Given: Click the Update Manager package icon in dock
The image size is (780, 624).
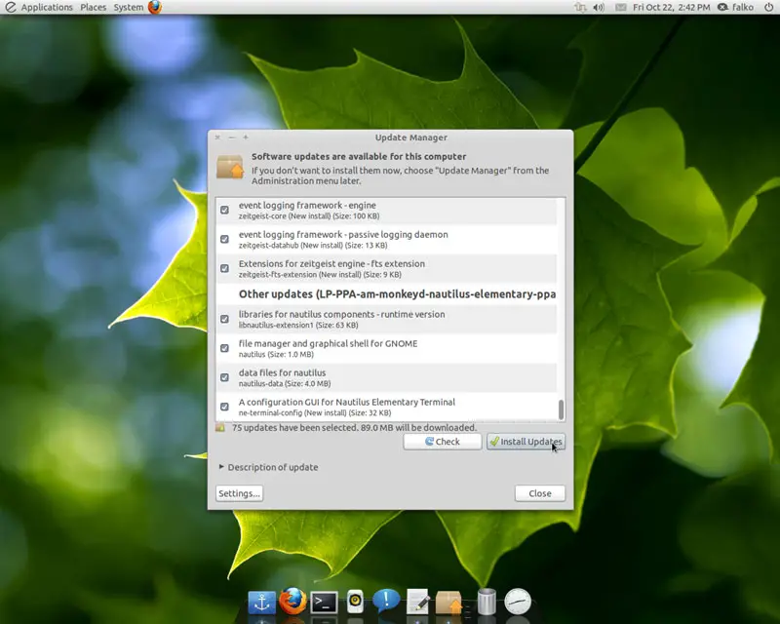Looking at the screenshot, I should 448,603.
